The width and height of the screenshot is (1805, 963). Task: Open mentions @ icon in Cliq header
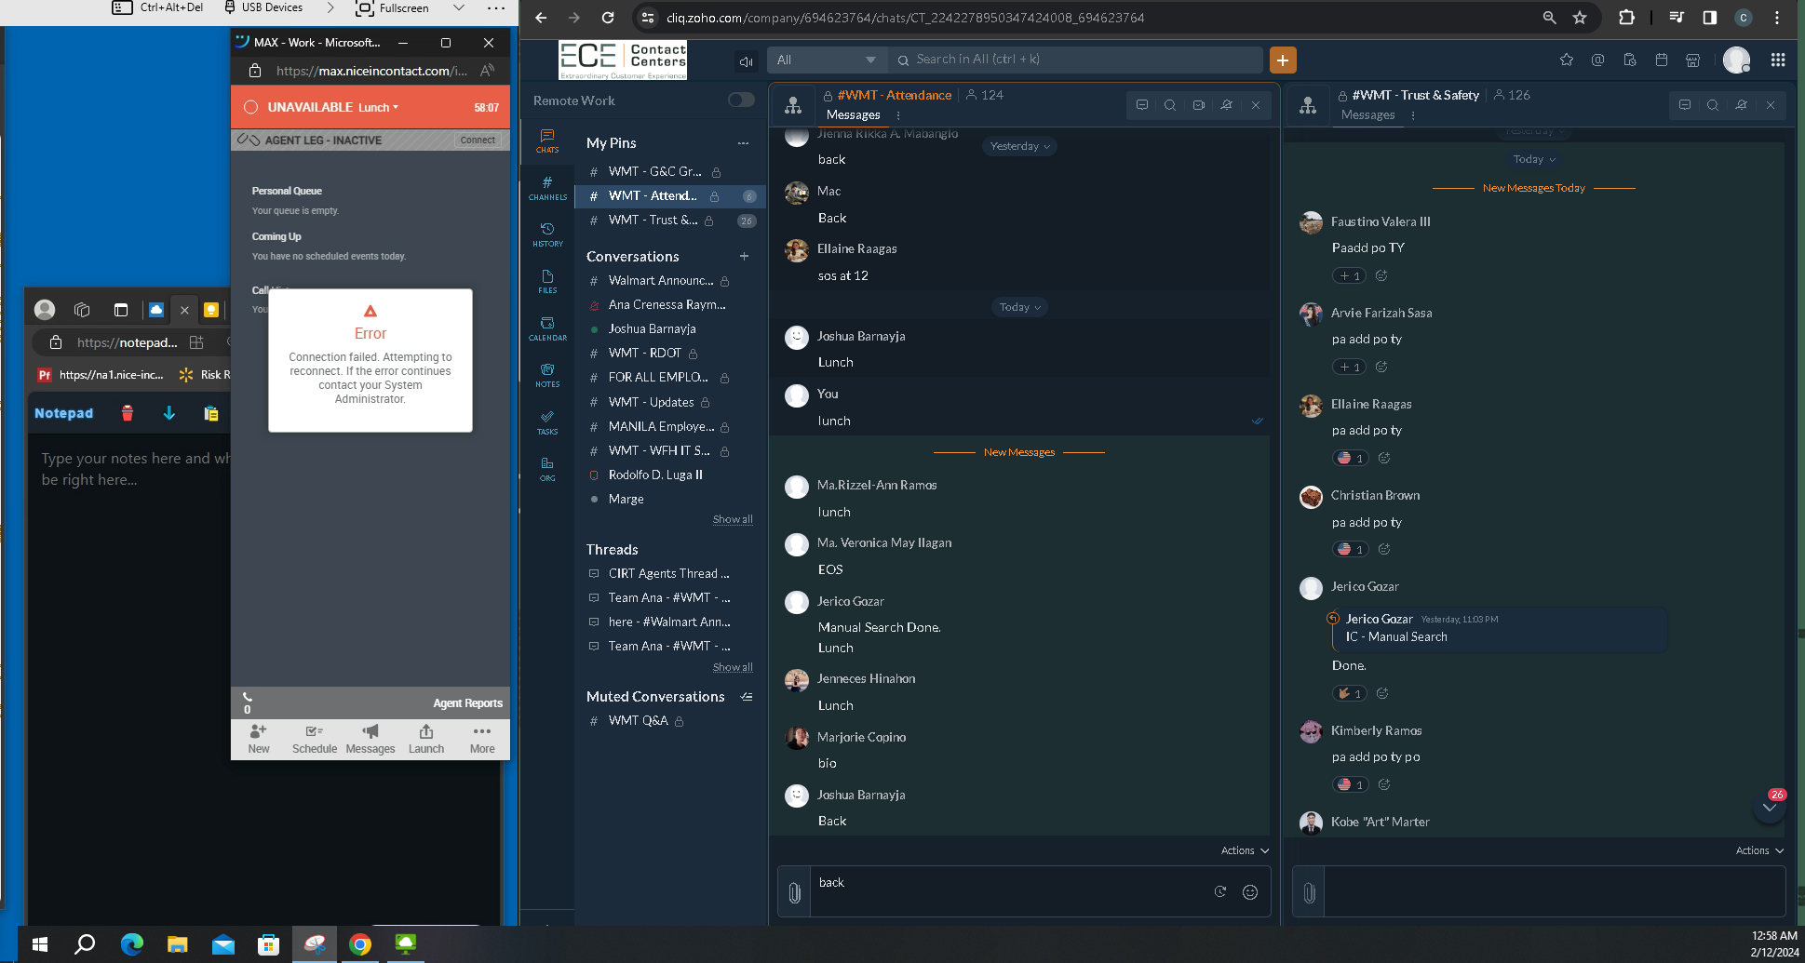coord(1598,60)
